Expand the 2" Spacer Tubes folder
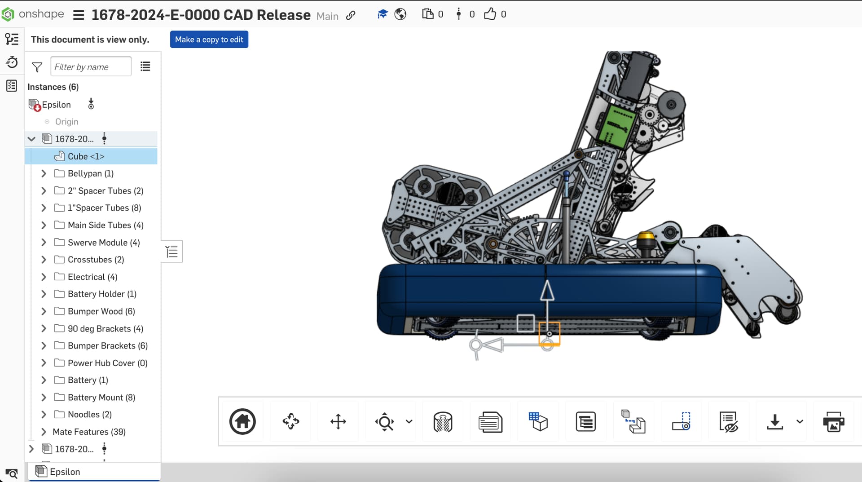Viewport: 862px width, 482px height. coord(44,191)
